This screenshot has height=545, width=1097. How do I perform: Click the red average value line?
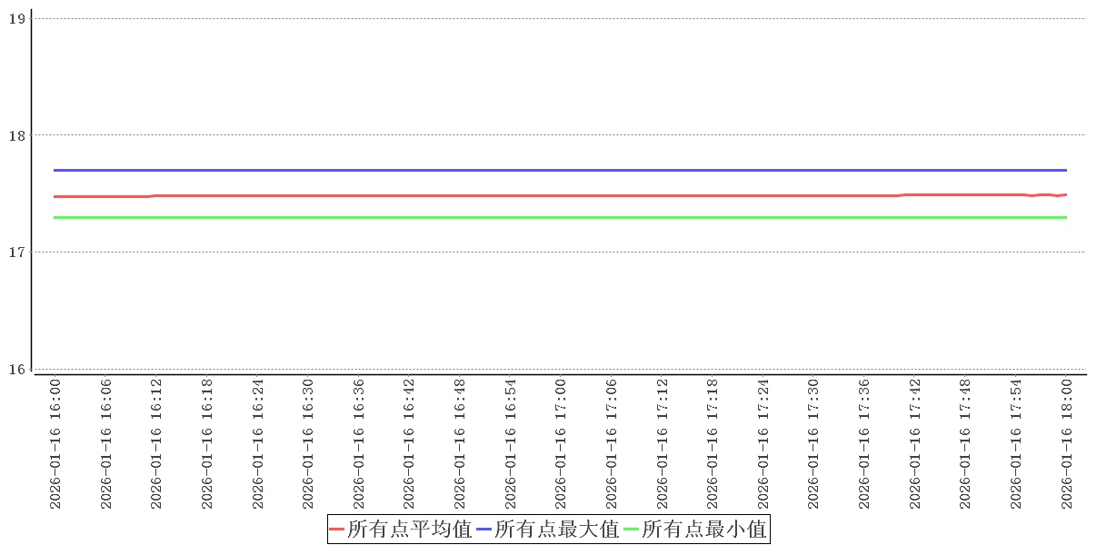click(545, 195)
